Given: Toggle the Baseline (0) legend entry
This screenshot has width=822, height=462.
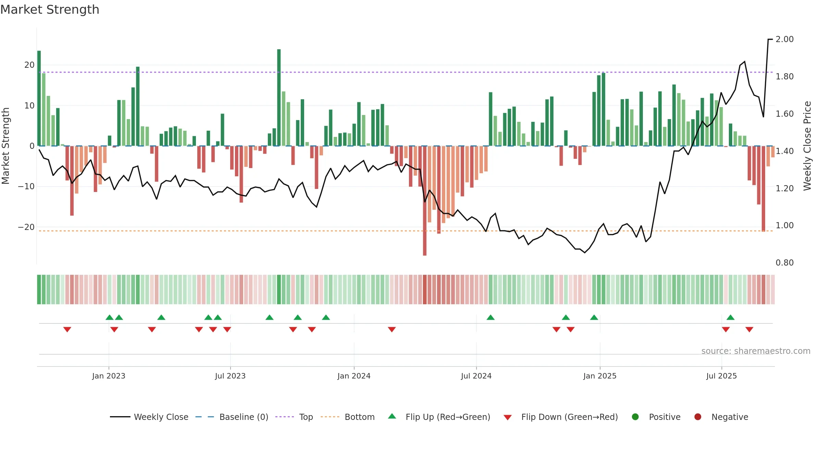Looking at the screenshot, I should tap(232, 417).
